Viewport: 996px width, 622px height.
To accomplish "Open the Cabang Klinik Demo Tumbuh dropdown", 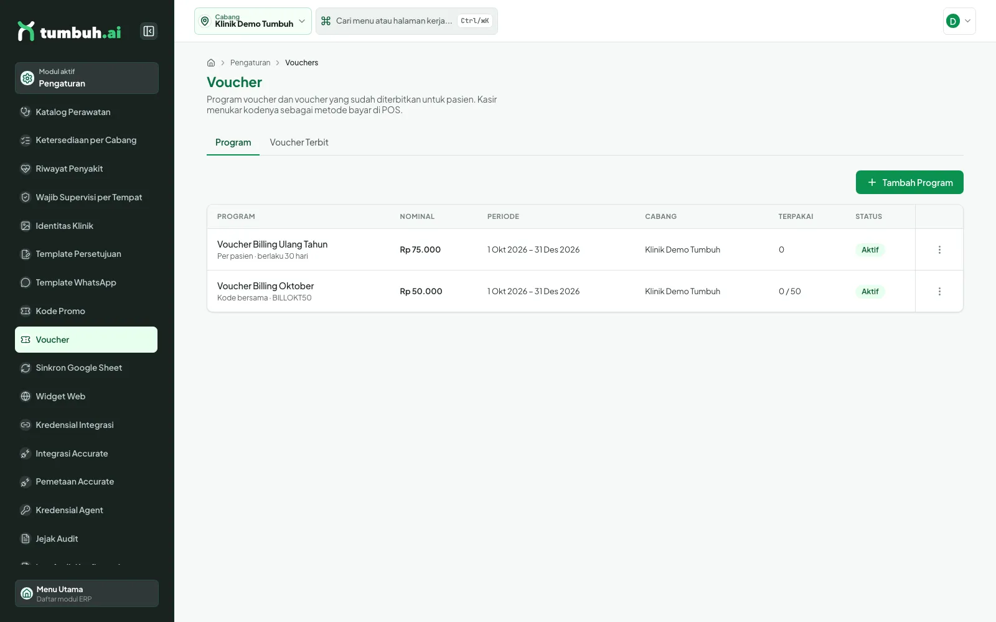I will (253, 21).
